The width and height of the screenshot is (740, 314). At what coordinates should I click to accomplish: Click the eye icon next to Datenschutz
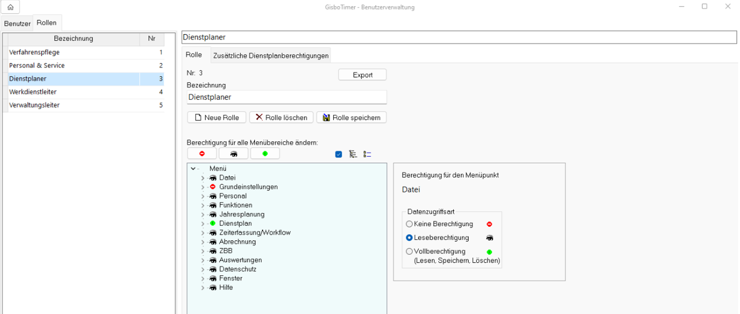pyautogui.click(x=213, y=269)
